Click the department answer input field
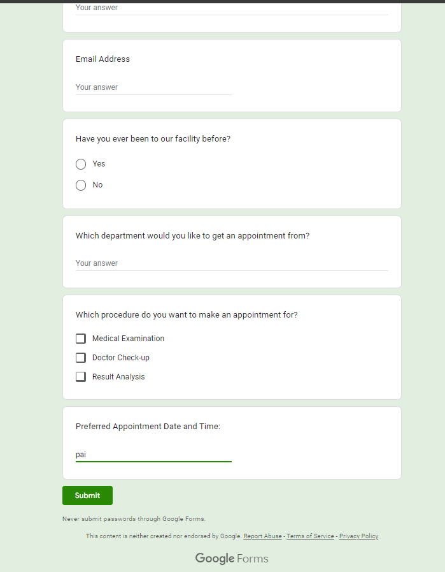Viewport: 445px width, 572px height. tap(232, 263)
